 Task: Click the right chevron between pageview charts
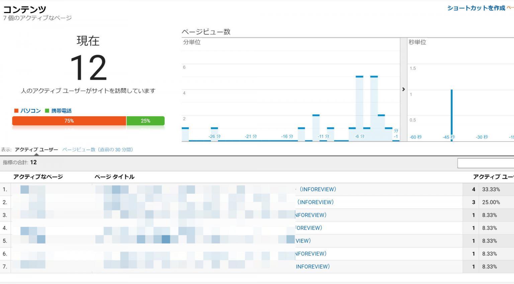coord(403,89)
